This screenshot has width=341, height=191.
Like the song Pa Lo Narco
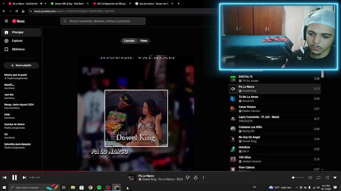coord(196,177)
